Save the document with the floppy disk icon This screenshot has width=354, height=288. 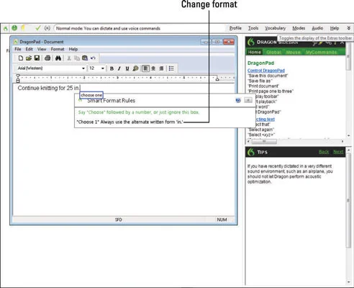tap(37, 58)
